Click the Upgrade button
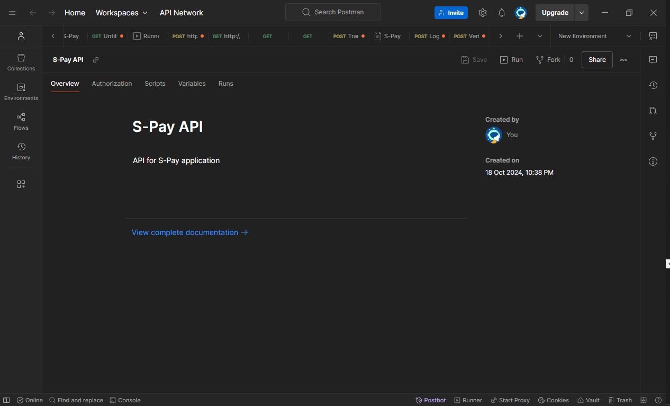 pyautogui.click(x=555, y=13)
